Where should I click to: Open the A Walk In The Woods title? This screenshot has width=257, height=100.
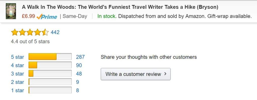point(120,7)
